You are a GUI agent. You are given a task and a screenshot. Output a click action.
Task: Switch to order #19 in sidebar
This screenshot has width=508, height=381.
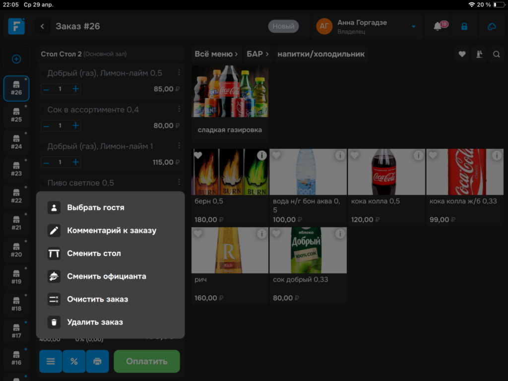click(x=16, y=278)
